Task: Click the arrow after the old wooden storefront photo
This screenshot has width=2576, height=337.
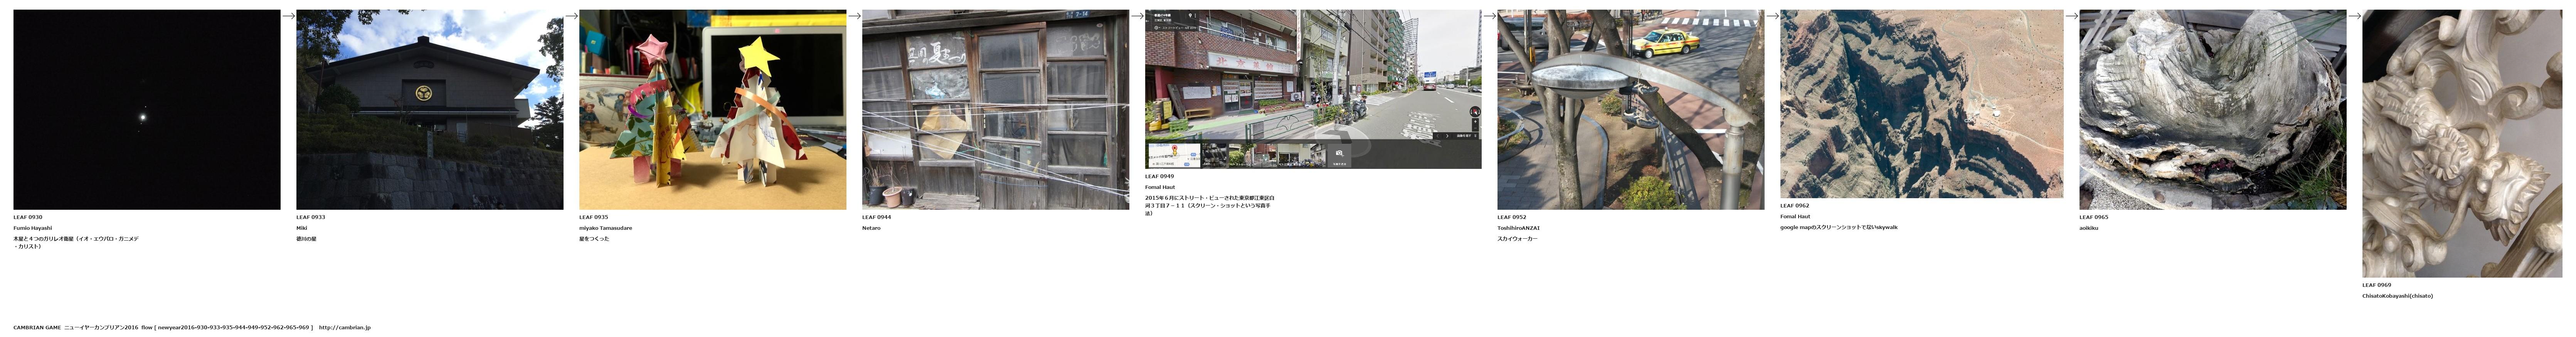Action: point(1137,16)
